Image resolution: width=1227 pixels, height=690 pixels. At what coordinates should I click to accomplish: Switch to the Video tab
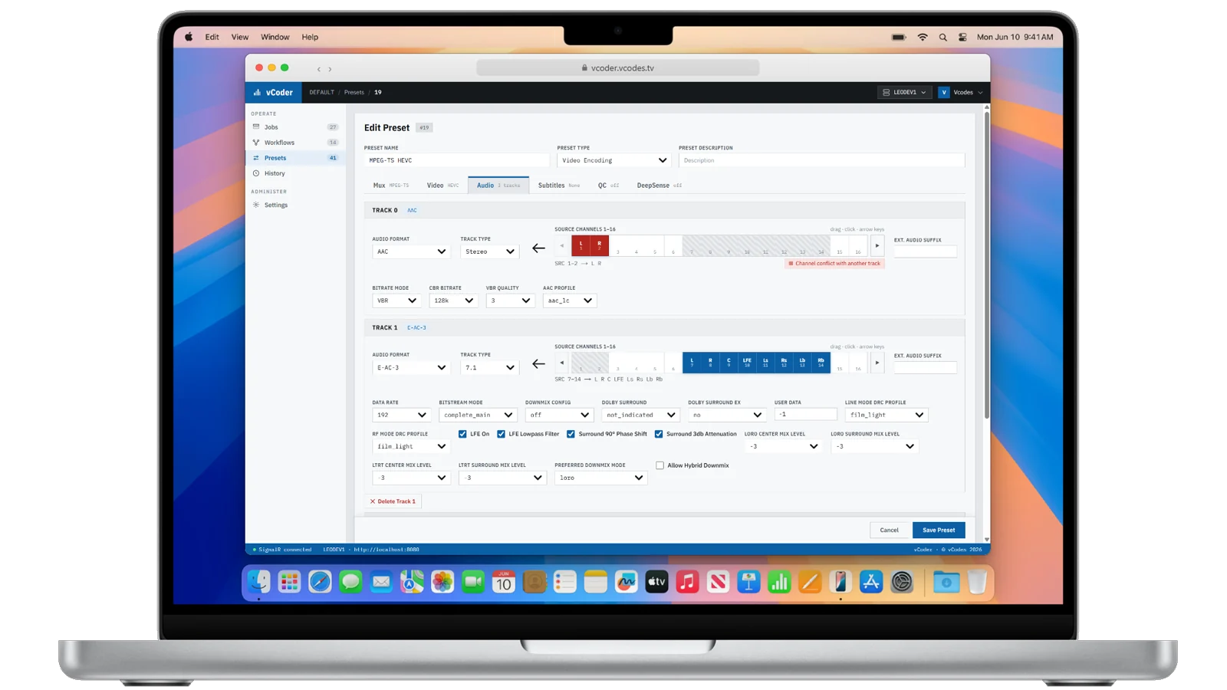click(442, 186)
